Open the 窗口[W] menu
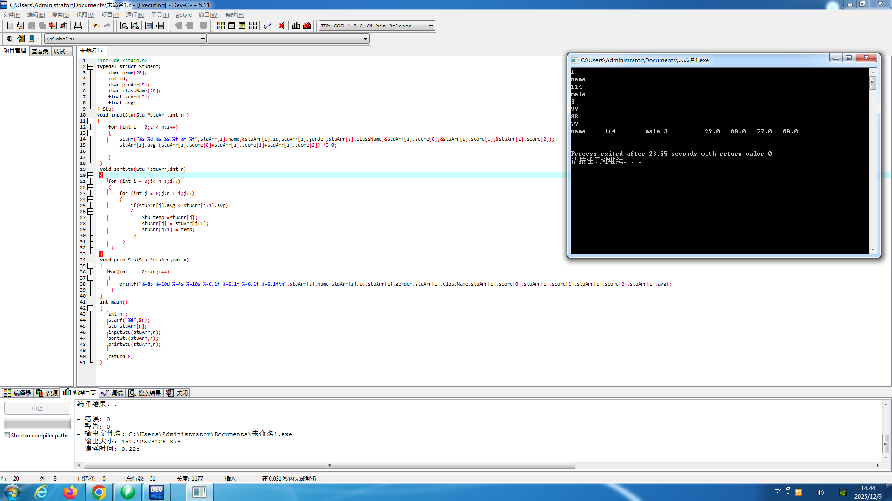This screenshot has width=892, height=501. pyautogui.click(x=209, y=15)
